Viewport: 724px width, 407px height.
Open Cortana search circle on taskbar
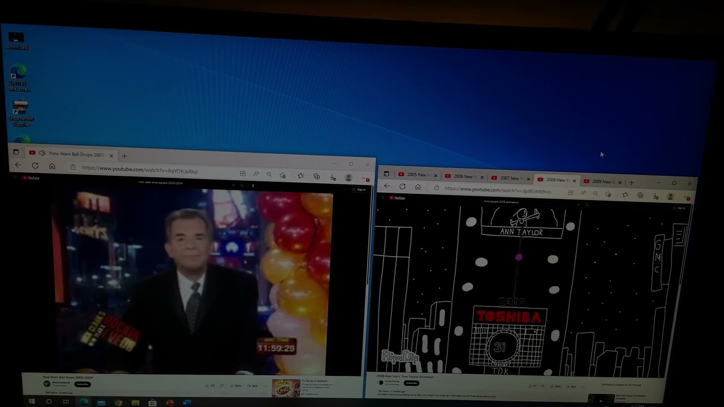[x=49, y=401]
